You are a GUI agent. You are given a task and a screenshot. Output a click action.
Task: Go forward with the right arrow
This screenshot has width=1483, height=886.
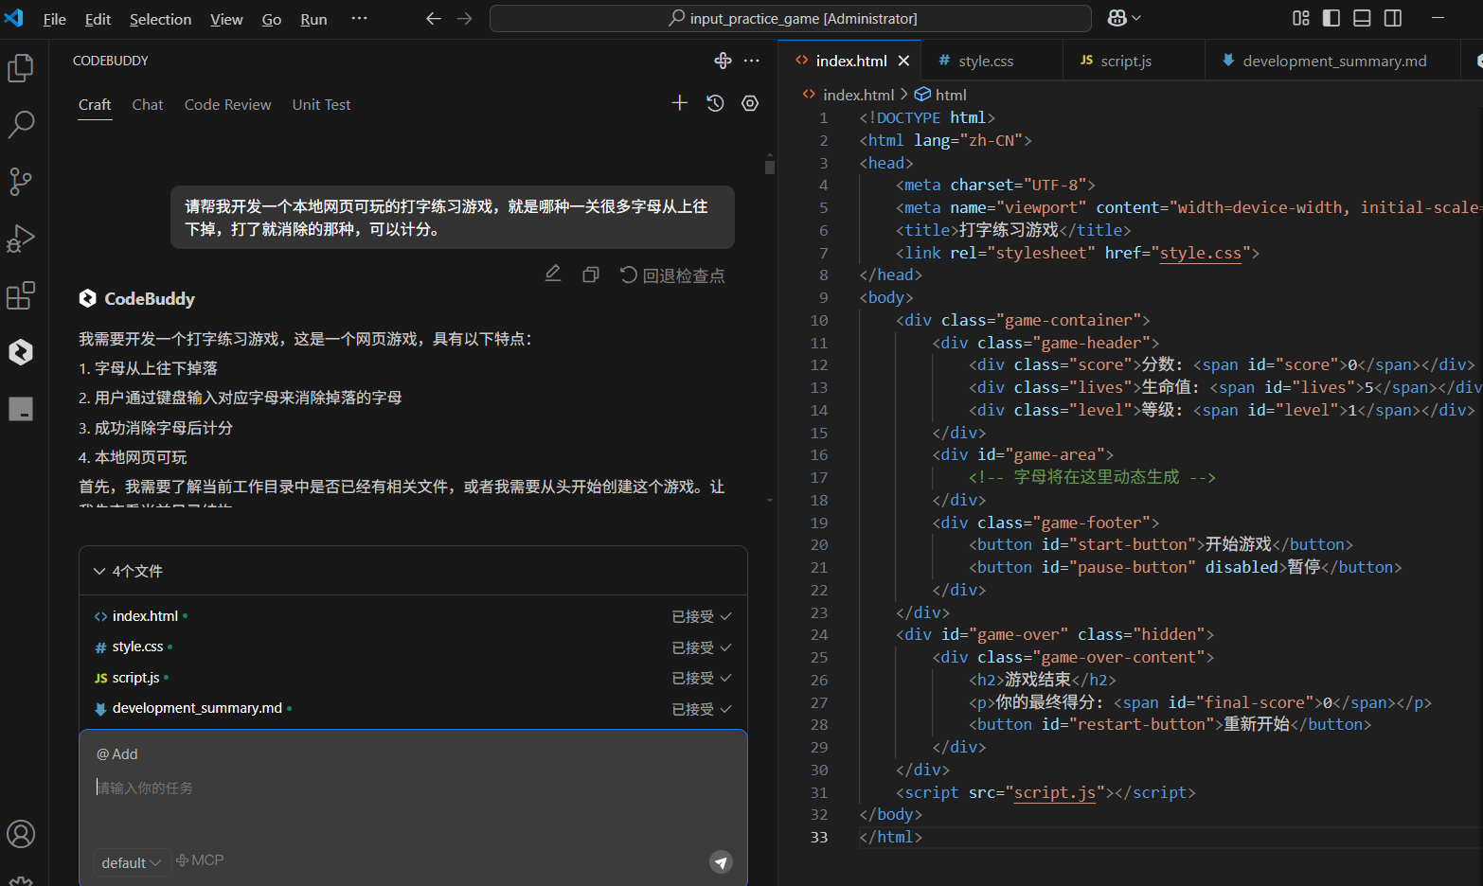tap(464, 18)
